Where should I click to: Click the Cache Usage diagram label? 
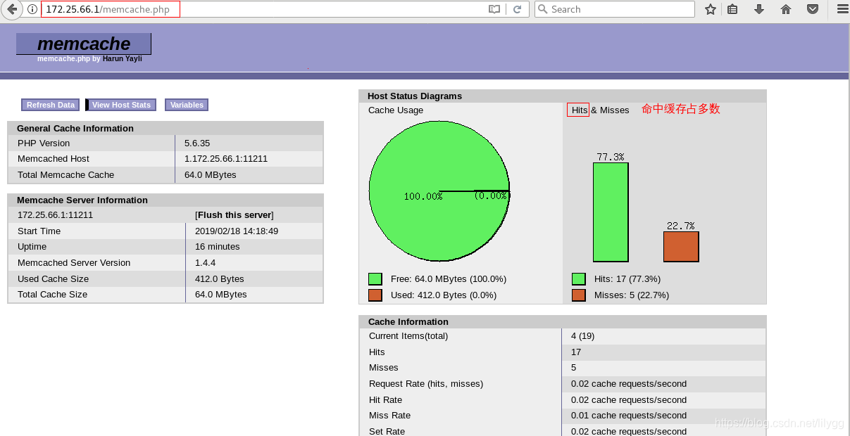pyautogui.click(x=396, y=110)
